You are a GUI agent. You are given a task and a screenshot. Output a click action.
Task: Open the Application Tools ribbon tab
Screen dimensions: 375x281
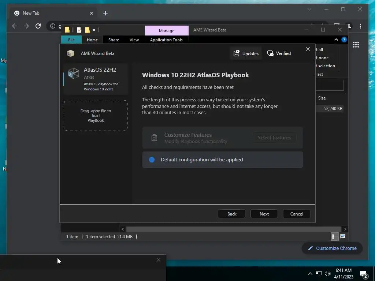[x=166, y=40]
